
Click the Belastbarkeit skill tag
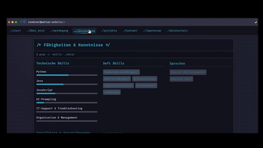coord(146,85)
